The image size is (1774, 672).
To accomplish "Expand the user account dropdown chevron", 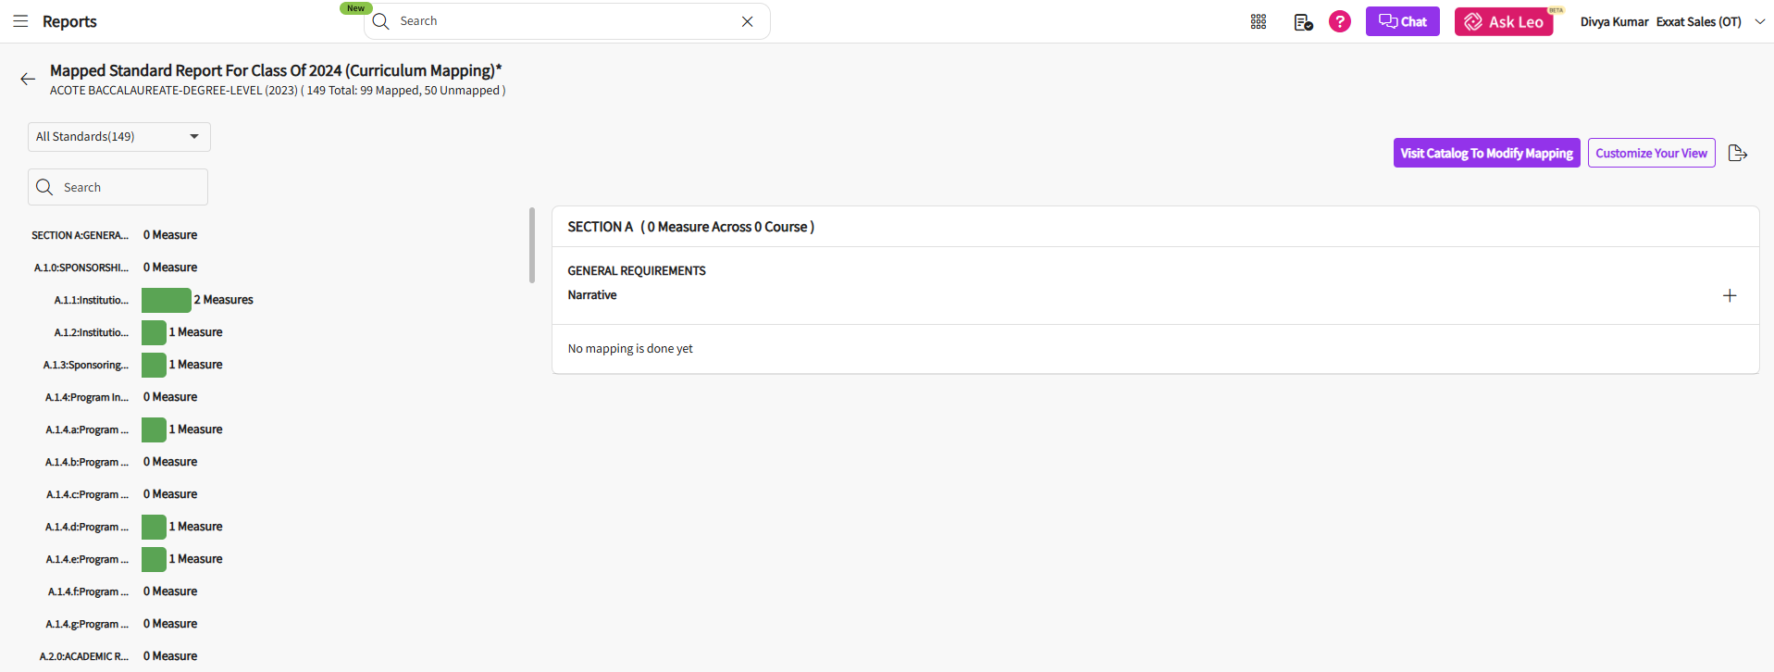I will pyautogui.click(x=1759, y=21).
